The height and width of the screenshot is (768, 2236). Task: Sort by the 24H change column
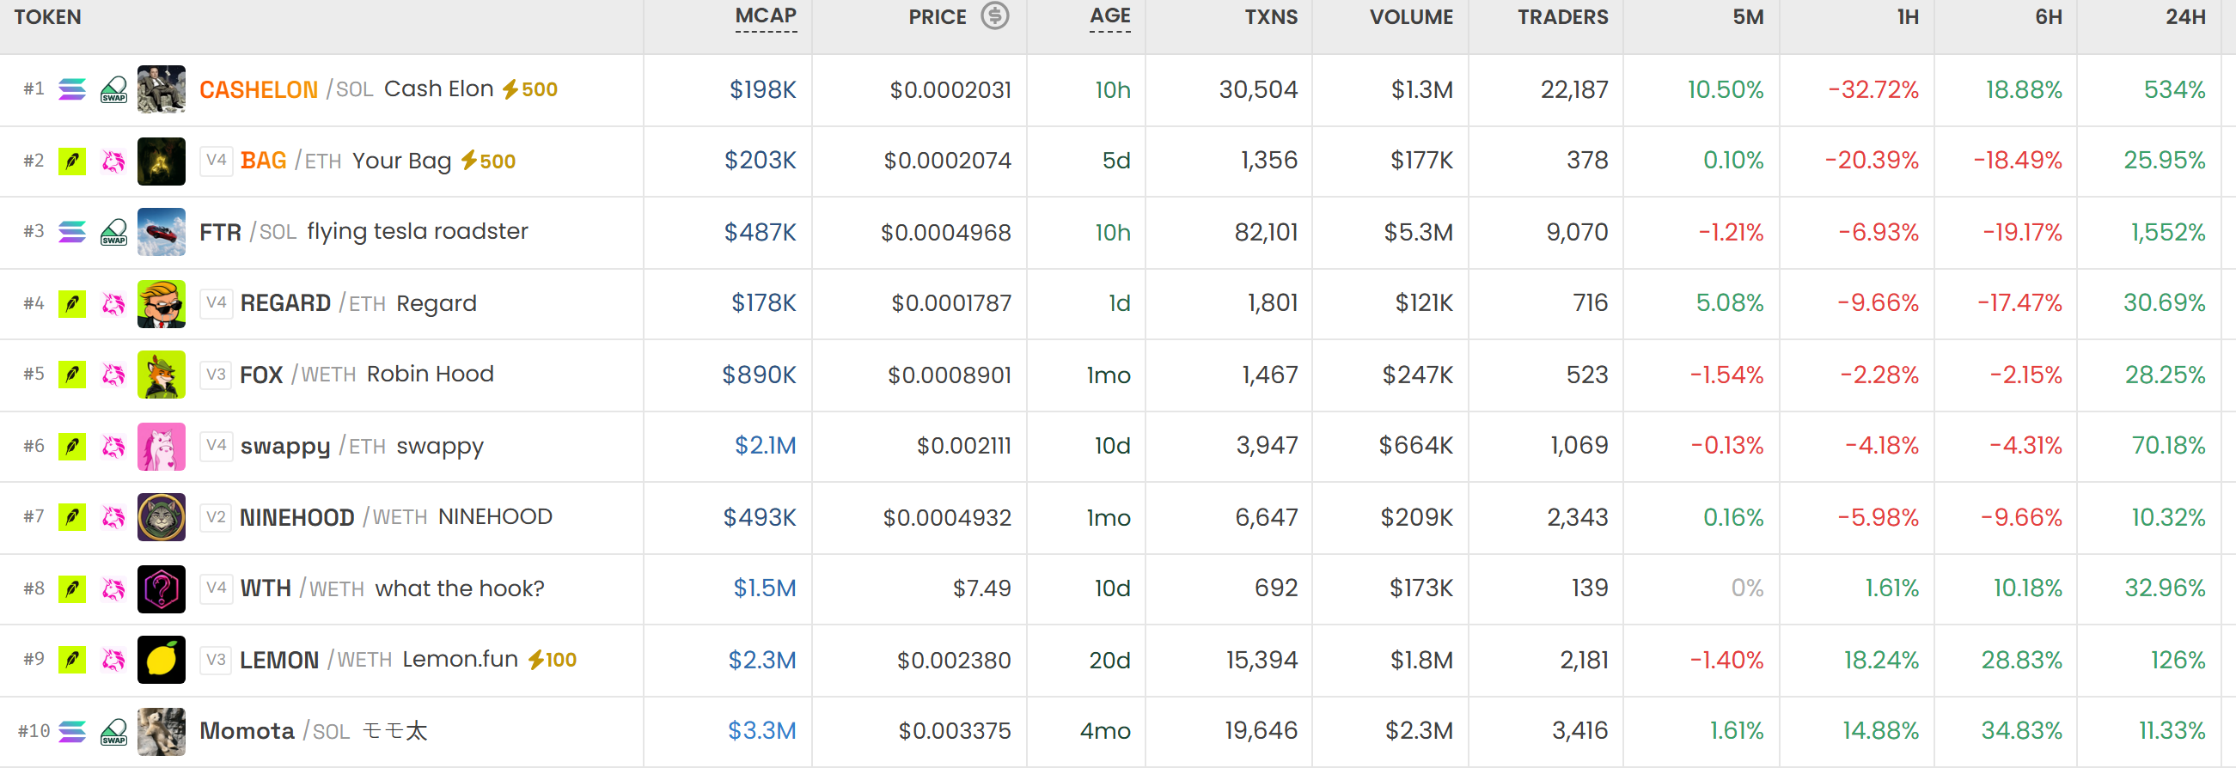[2185, 17]
